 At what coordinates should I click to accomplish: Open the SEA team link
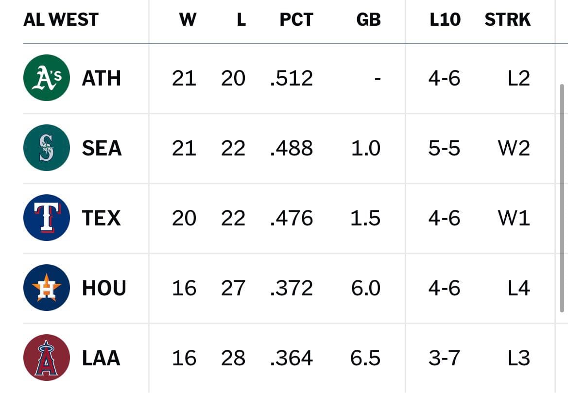tap(102, 148)
